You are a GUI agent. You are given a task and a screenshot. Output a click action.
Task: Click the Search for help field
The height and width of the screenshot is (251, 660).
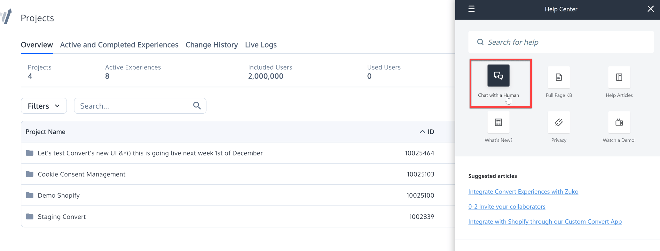(561, 42)
